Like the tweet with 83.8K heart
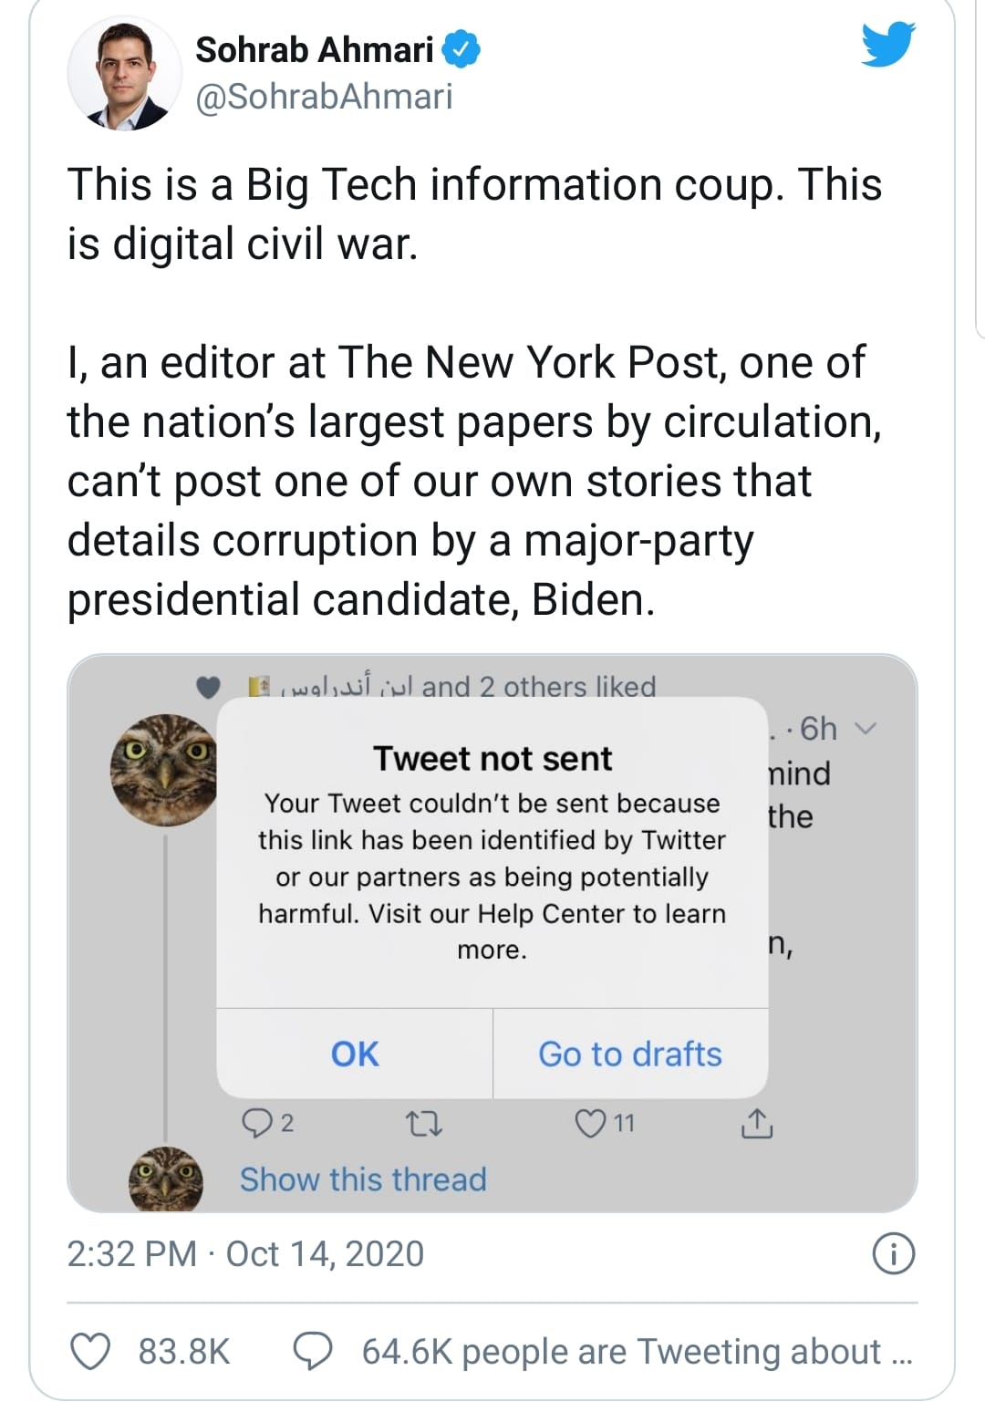Viewport: 985px width, 1402px height. coord(90,1351)
